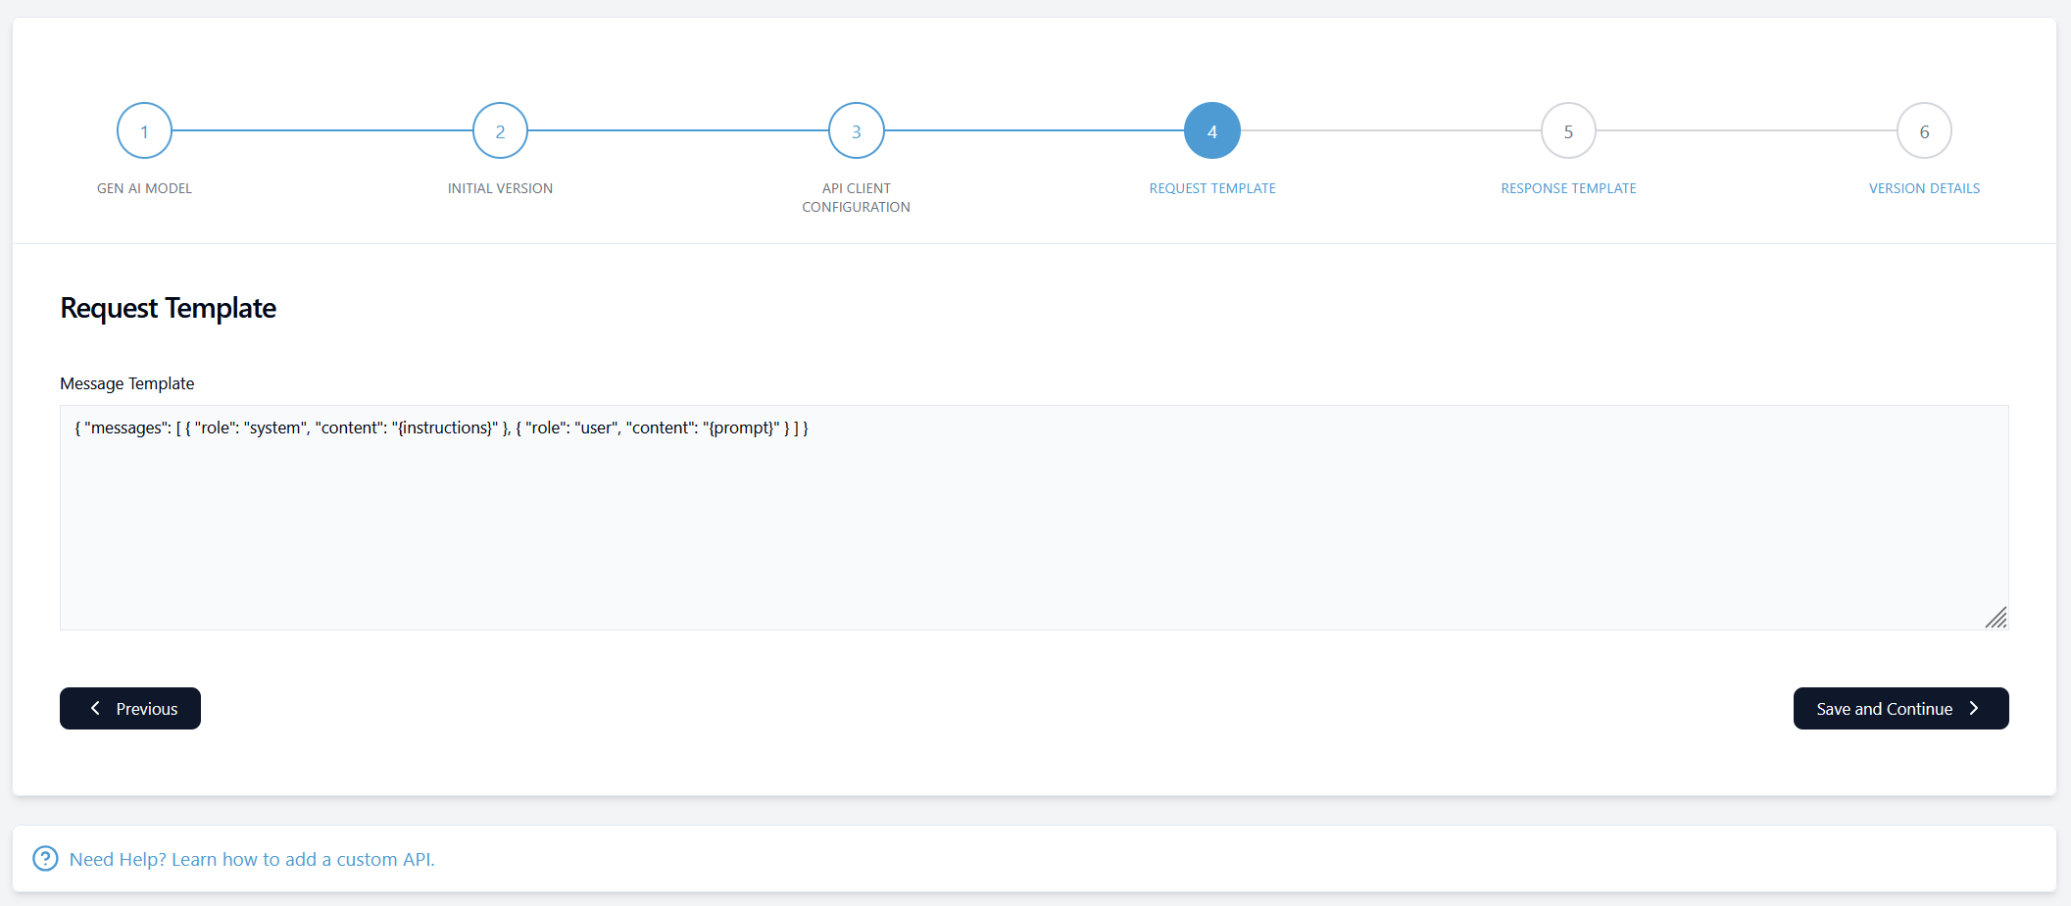Click the highlighted step 4 circle
This screenshot has height=906, width=2071.
(1211, 129)
